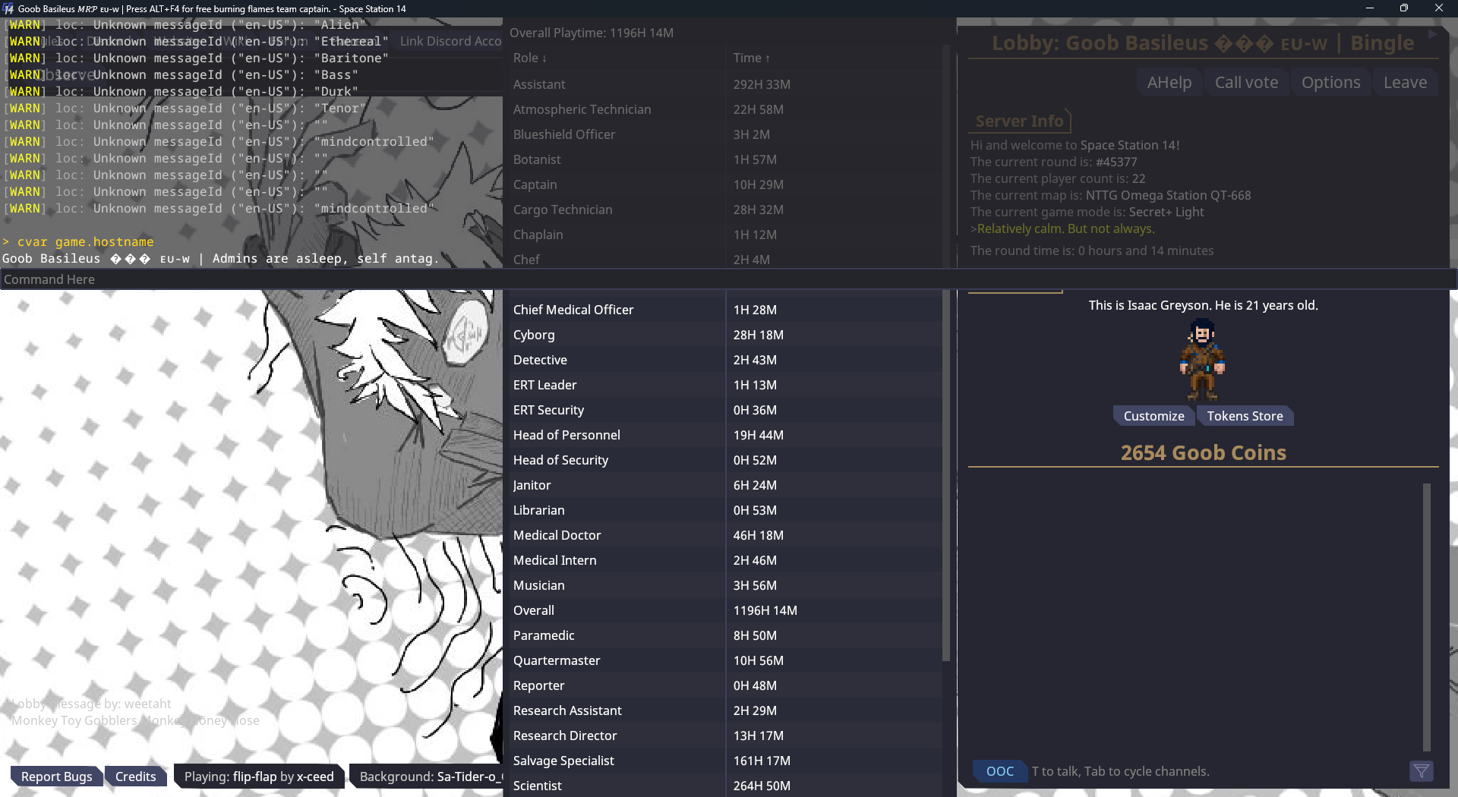Click the Isaac Greyson character sprite
This screenshot has width=1458, height=797.
coord(1202,360)
